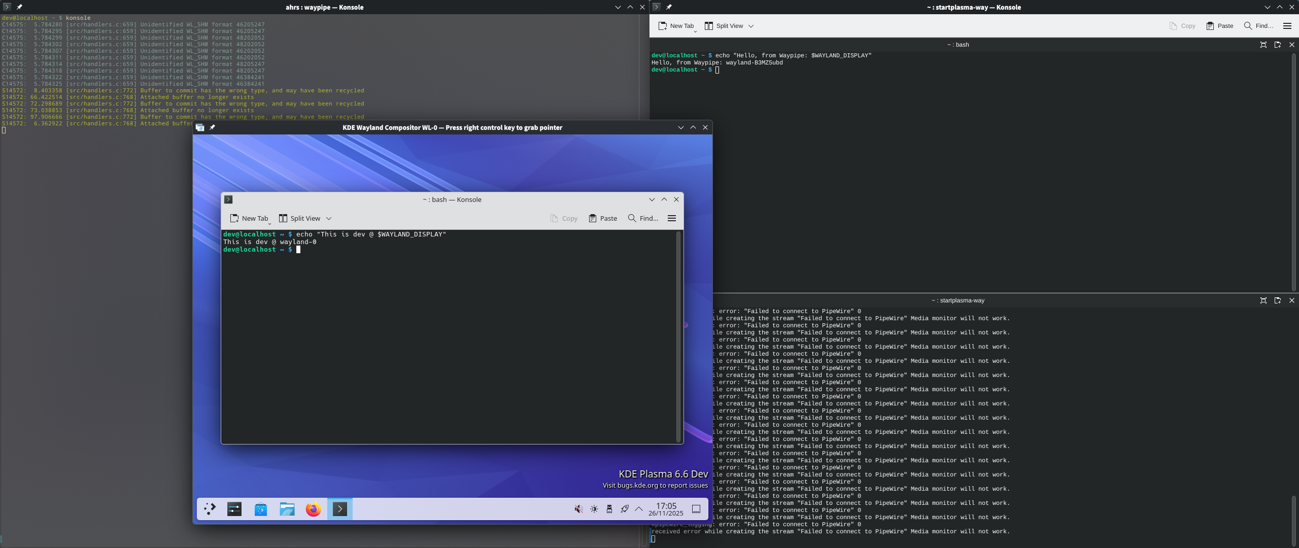This screenshot has width=1299, height=548.
Task: Toggle pin on ahrs waypipe Konsole titlebar
Action: click(x=19, y=7)
